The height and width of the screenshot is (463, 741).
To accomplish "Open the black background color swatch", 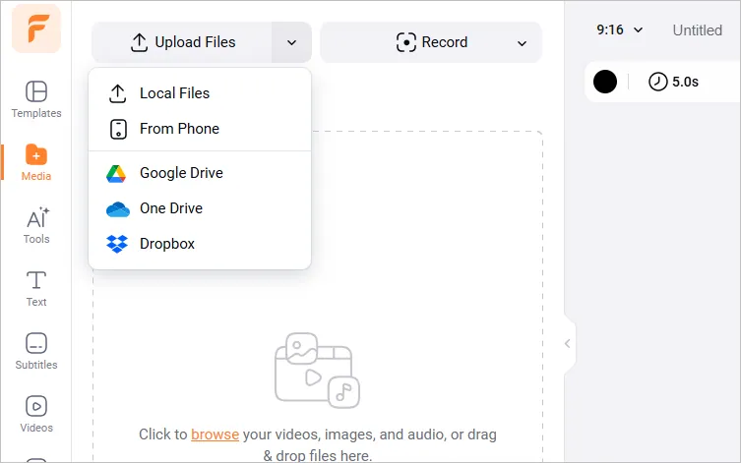I will (605, 82).
